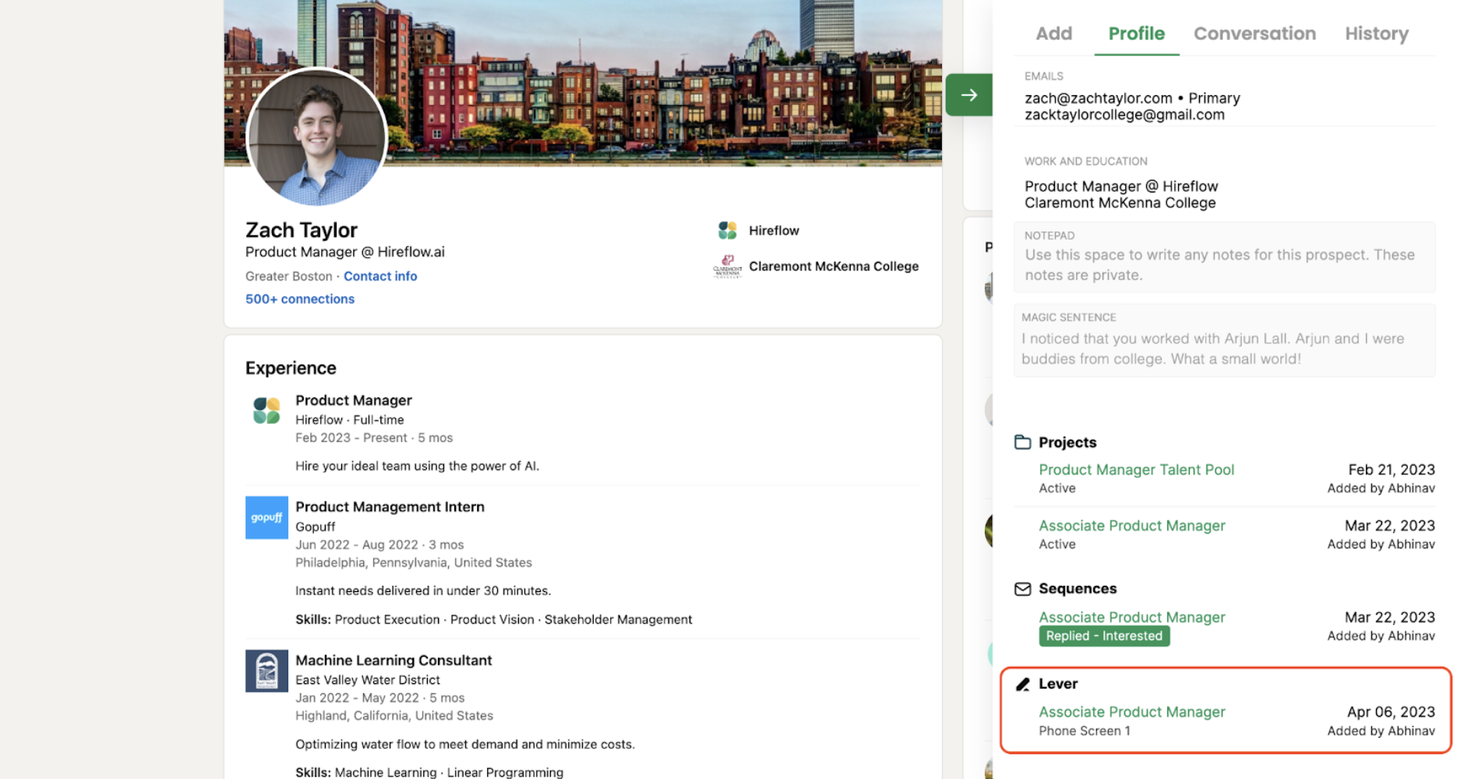Viewport: 1457px width, 779px height.
Task: View the 500+ connections link
Action: [x=300, y=299]
